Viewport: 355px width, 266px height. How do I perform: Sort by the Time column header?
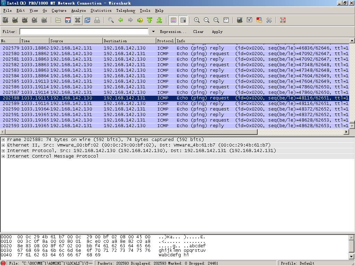35,41
